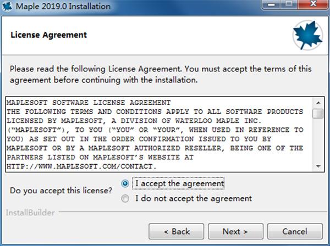Minimize the Maple installer window
The width and height of the screenshot is (330, 246).
(x=271, y=4)
